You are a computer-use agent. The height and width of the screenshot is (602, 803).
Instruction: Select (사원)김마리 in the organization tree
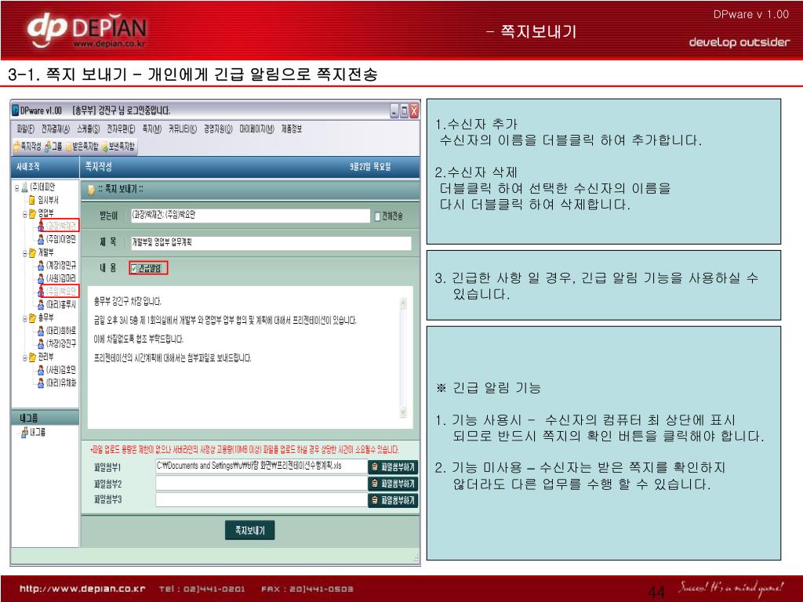coord(61,278)
